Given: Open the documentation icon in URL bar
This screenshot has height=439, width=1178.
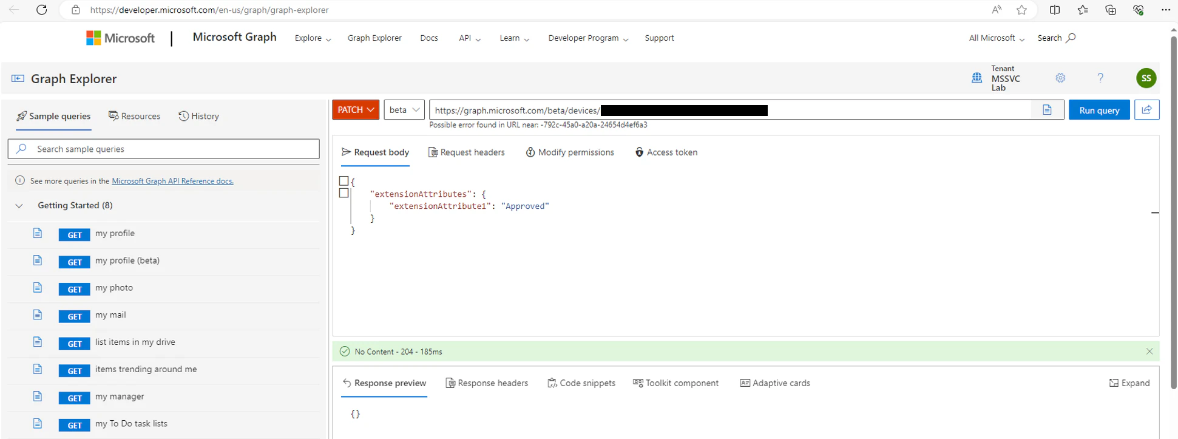Looking at the screenshot, I should tap(1047, 110).
